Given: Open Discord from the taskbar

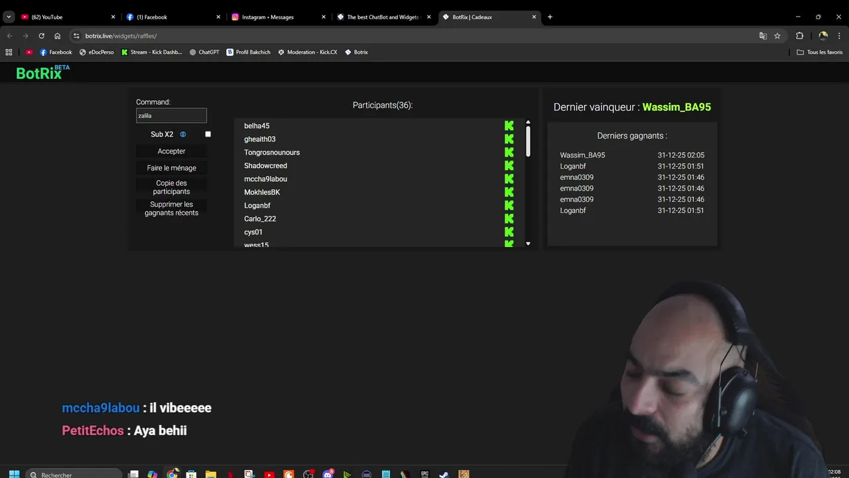Looking at the screenshot, I should 328,475.
